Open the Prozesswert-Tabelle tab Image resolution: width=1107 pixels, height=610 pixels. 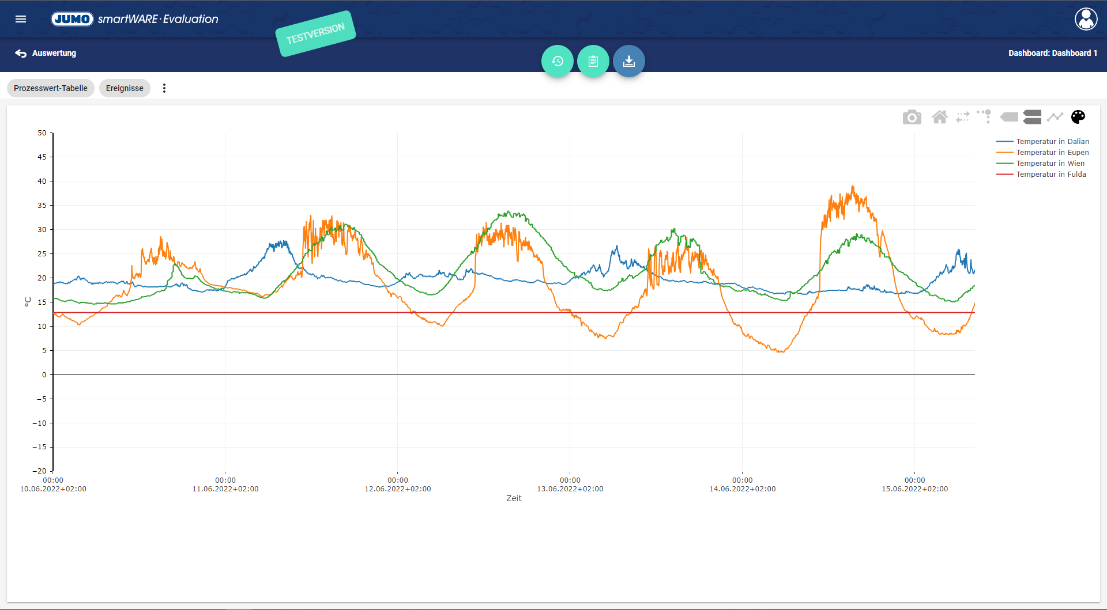51,88
